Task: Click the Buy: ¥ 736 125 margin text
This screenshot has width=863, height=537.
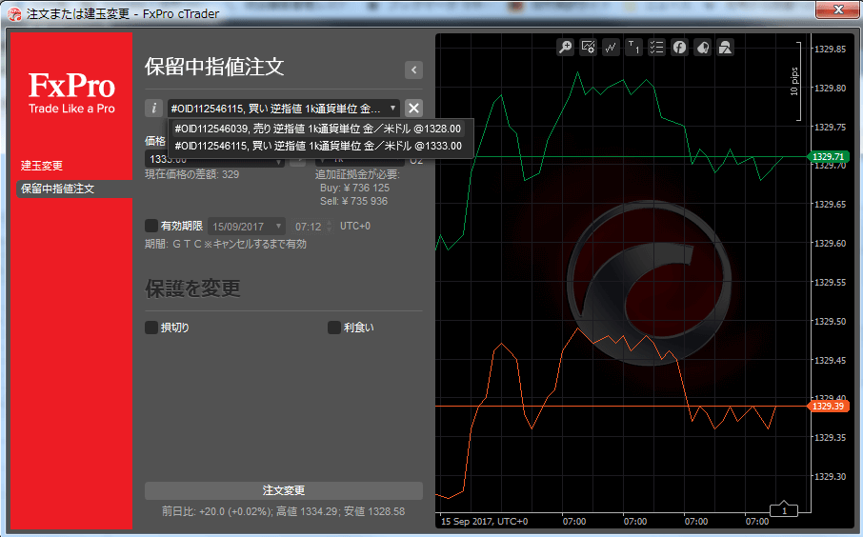Action: [x=355, y=188]
